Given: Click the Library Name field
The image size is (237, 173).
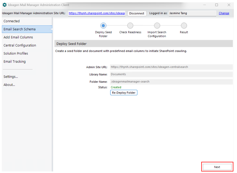Looking at the screenshot, I should point(171,74).
